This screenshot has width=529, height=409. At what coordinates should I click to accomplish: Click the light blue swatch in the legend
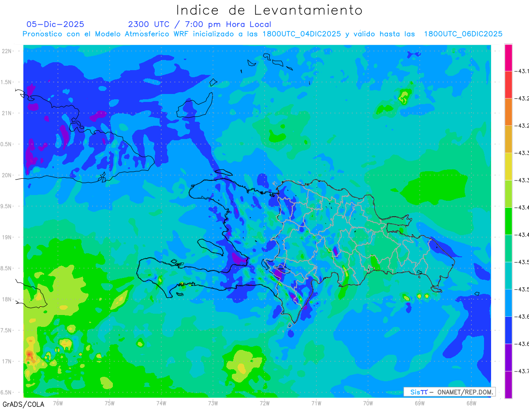point(508,303)
